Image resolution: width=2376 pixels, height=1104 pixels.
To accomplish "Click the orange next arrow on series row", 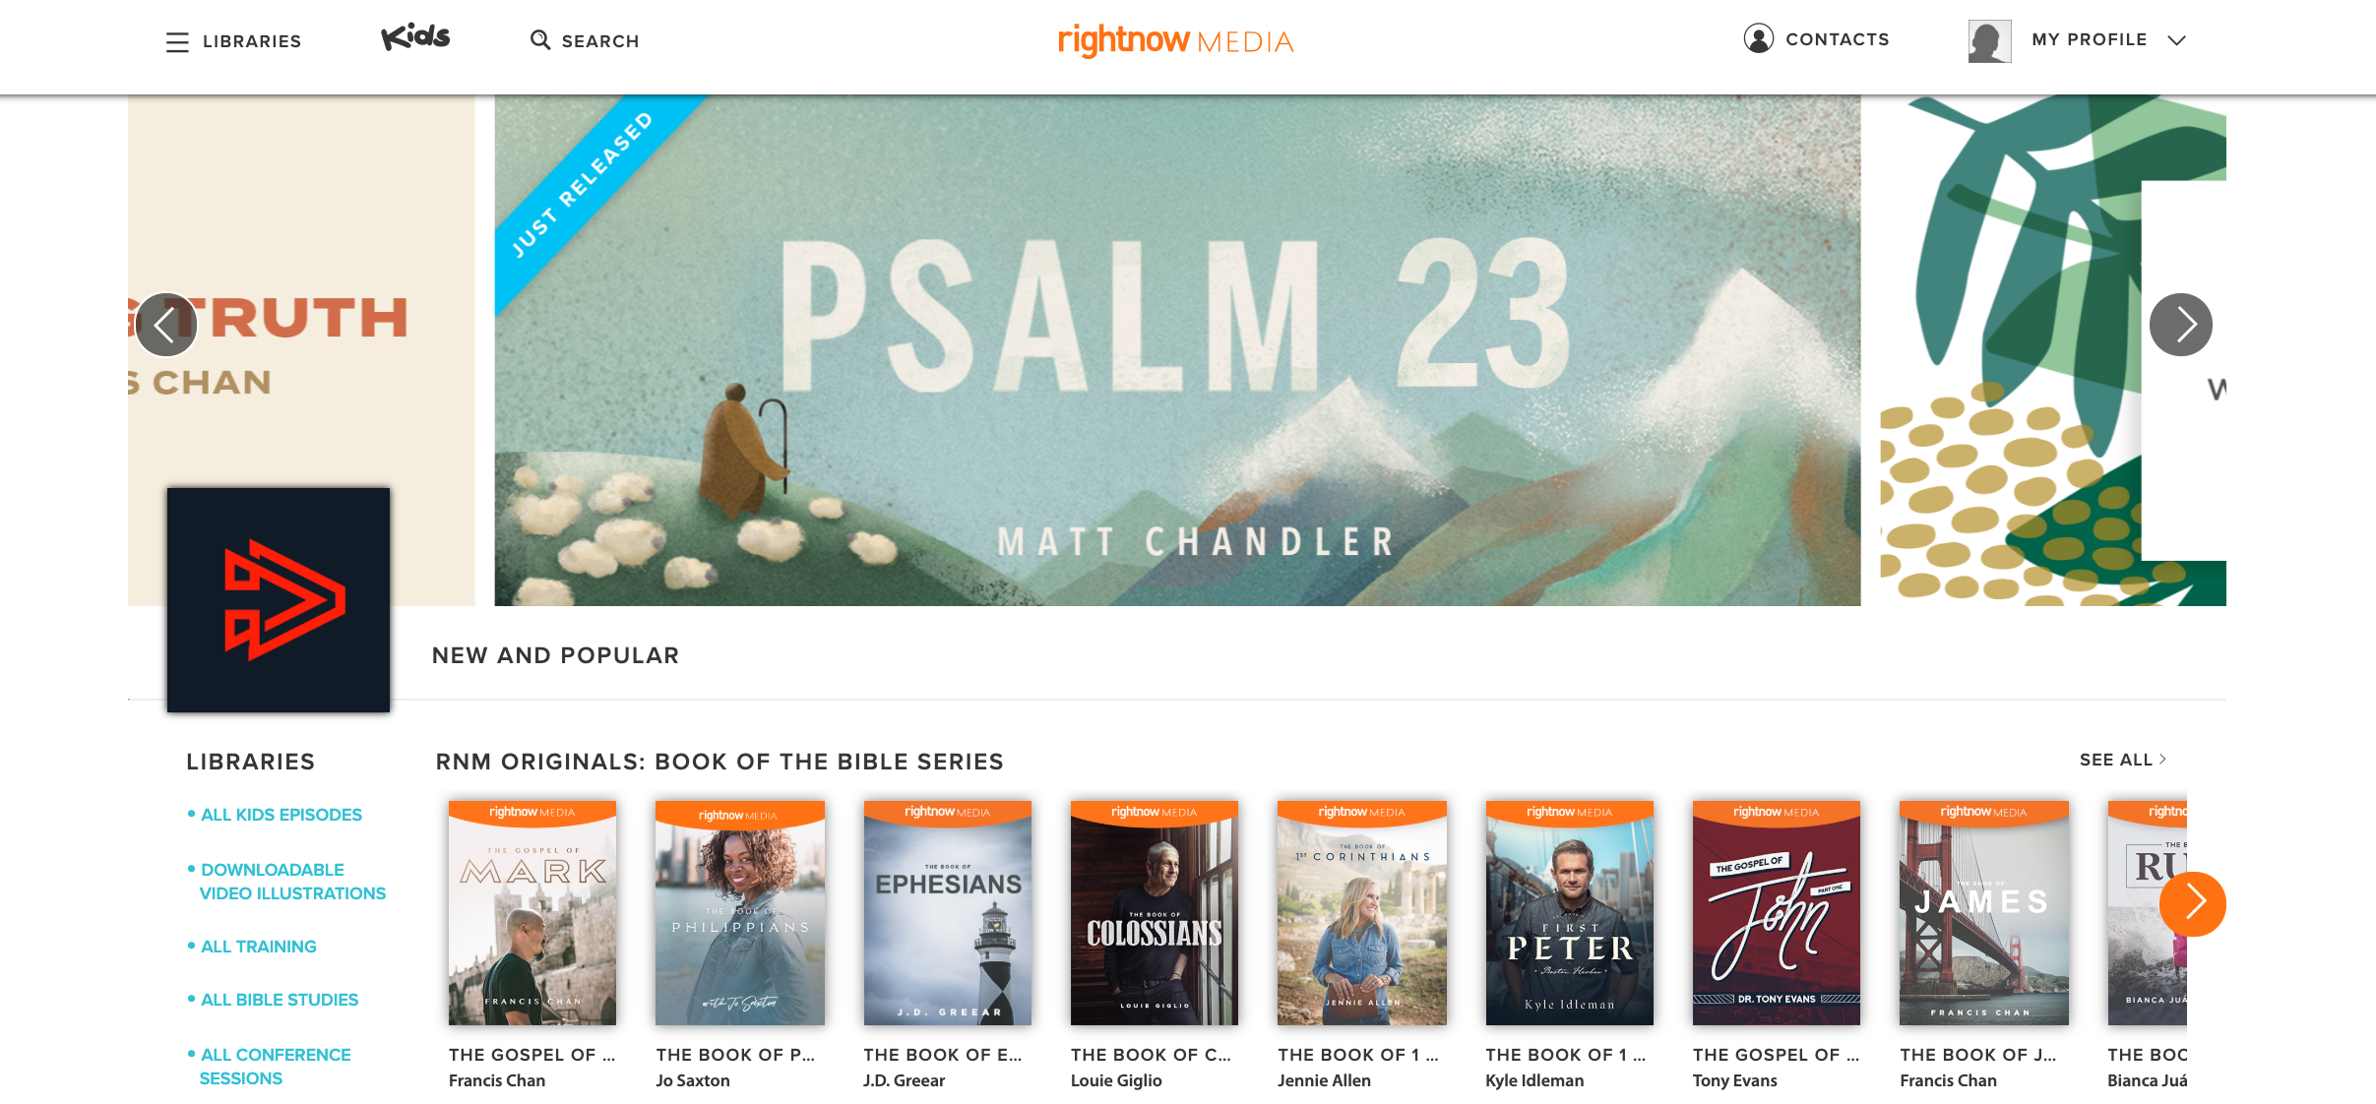I will click(x=2192, y=902).
